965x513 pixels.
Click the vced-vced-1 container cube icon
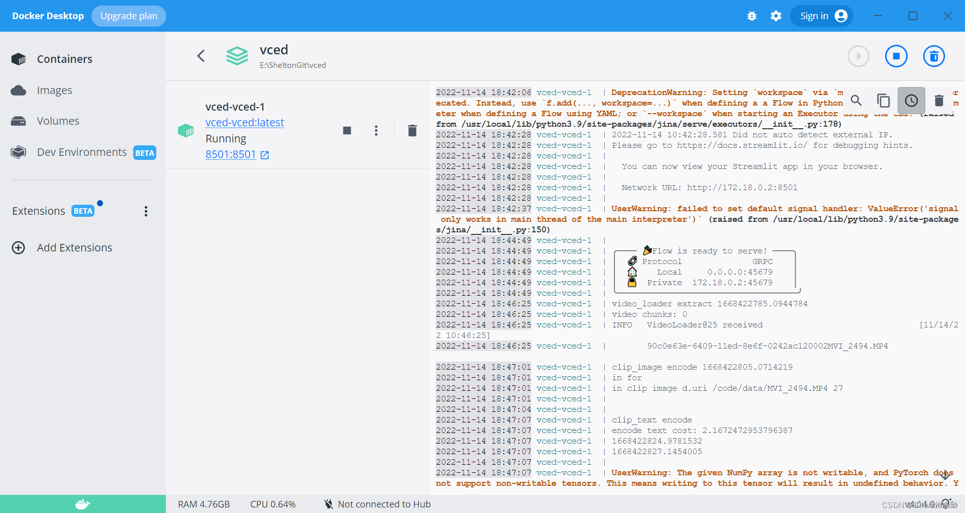186,131
